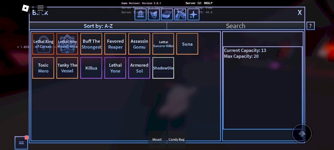Select the Armored Sol unit
The height and width of the screenshot is (150, 334).
(x=139, y=68)
